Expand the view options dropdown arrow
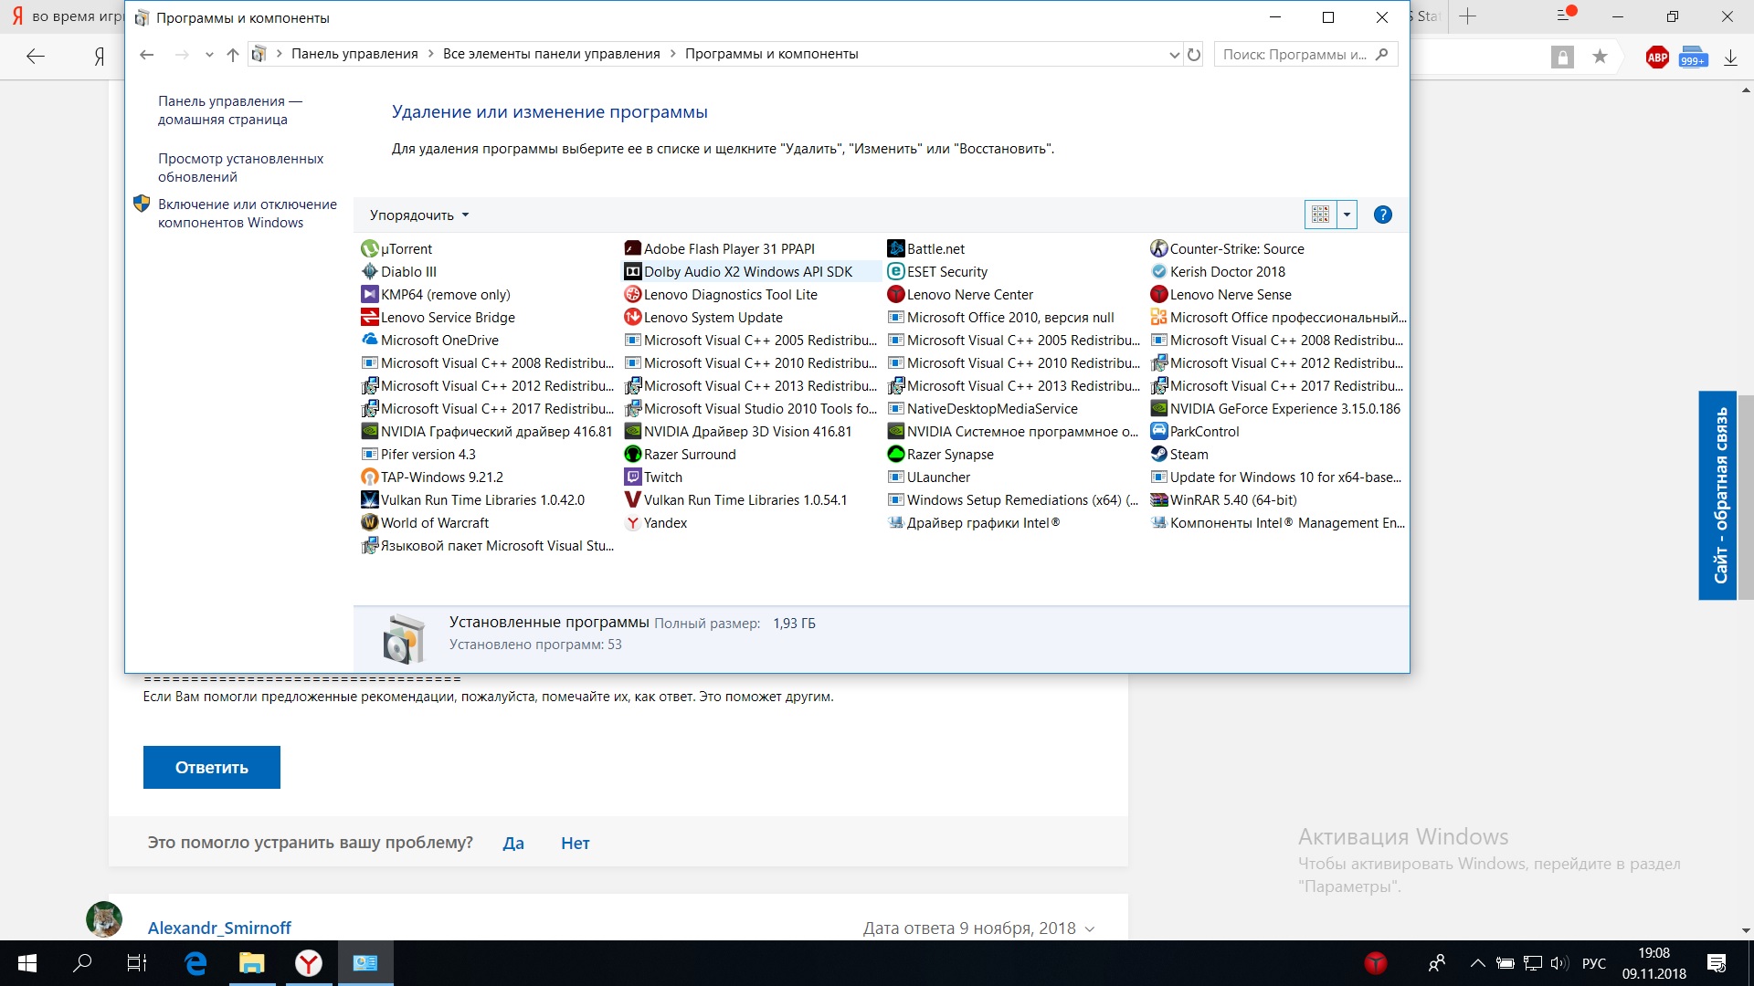Image resolution: width=1754 pixels, height=986 pixels. point(1347,215)
